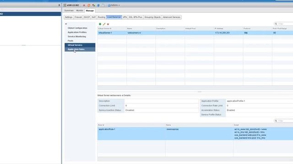293x164 pixels.
Task: Click the green plus add virtual server icon
Action: tap(100, 24)
